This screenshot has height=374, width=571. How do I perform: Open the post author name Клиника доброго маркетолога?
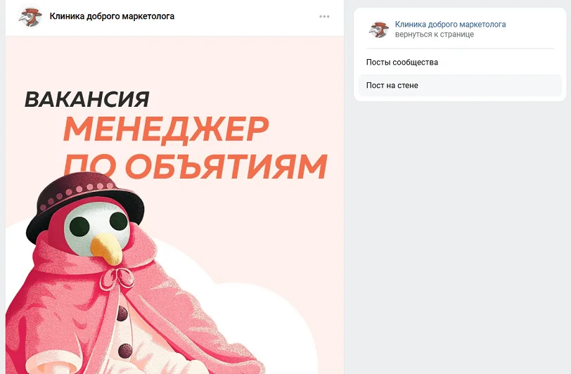click(x=112, y=16)
